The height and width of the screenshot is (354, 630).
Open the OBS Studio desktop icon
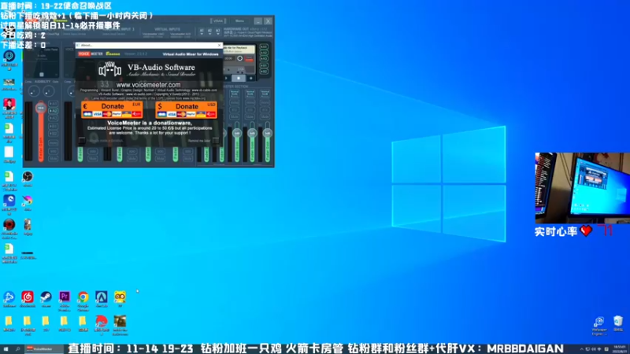coord(28,176)
